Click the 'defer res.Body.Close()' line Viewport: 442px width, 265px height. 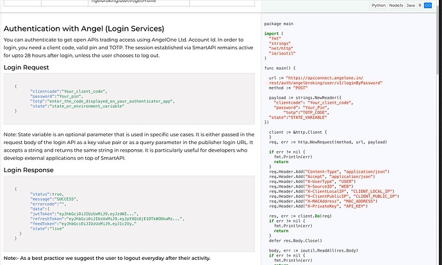click(295, 241)
